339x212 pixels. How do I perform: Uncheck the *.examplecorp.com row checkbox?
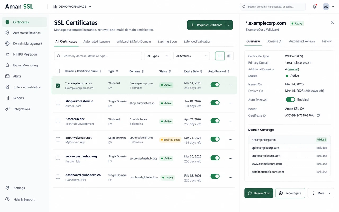58,85
